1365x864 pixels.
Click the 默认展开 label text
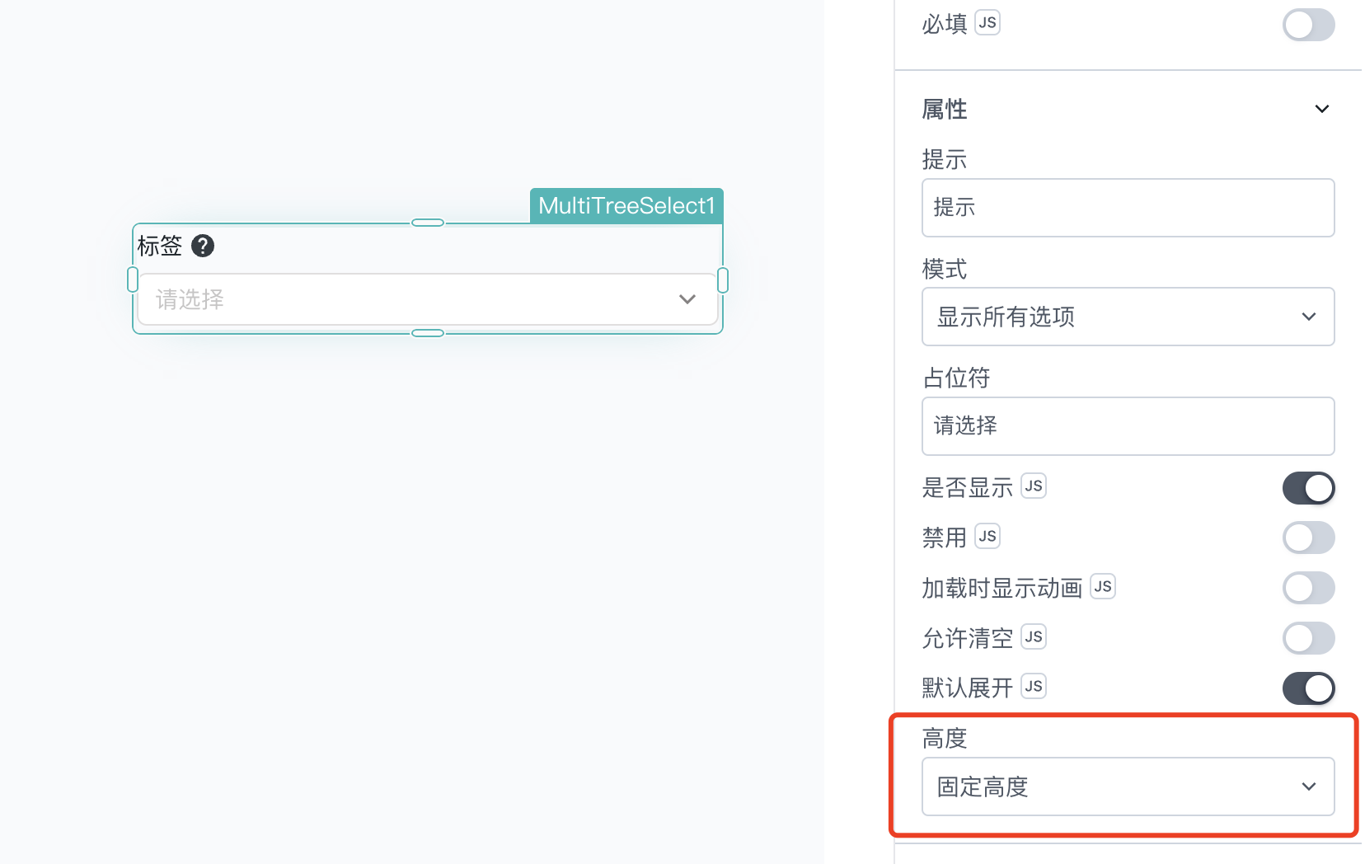(968, 688)
